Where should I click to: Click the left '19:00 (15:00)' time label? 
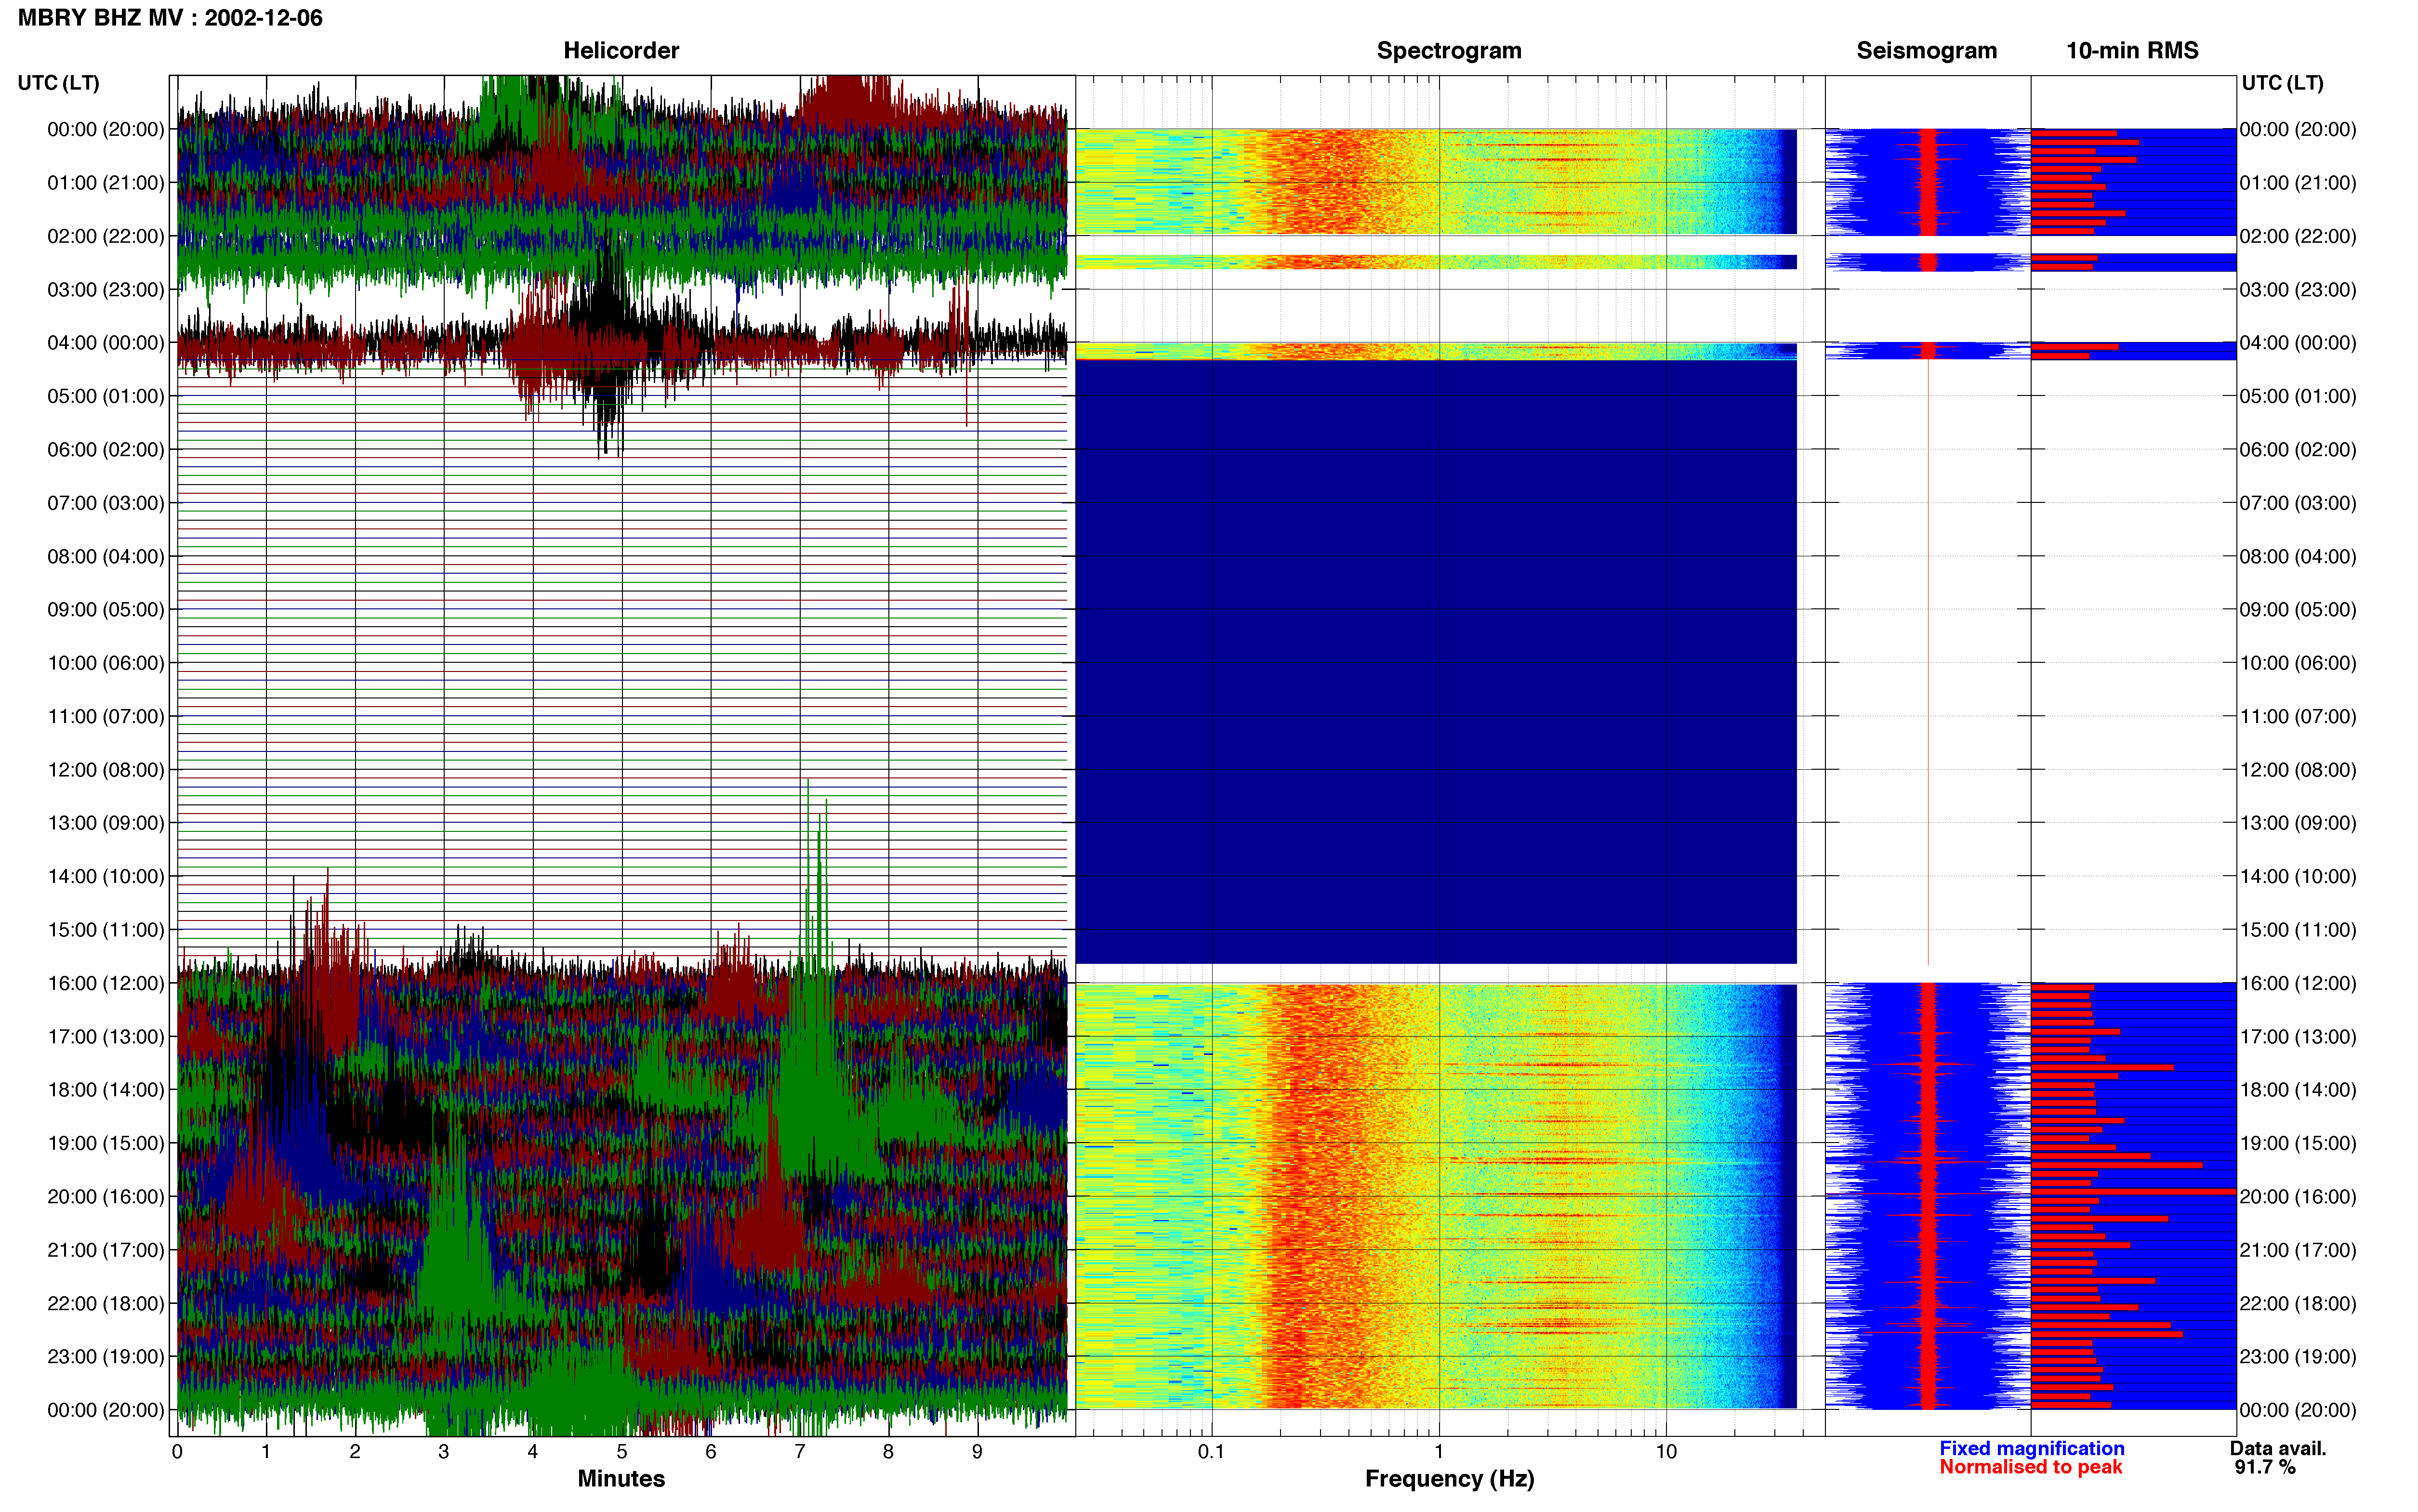[106, 1143]
